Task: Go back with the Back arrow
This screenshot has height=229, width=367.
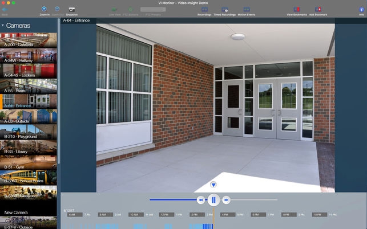Action: point(5,10)
